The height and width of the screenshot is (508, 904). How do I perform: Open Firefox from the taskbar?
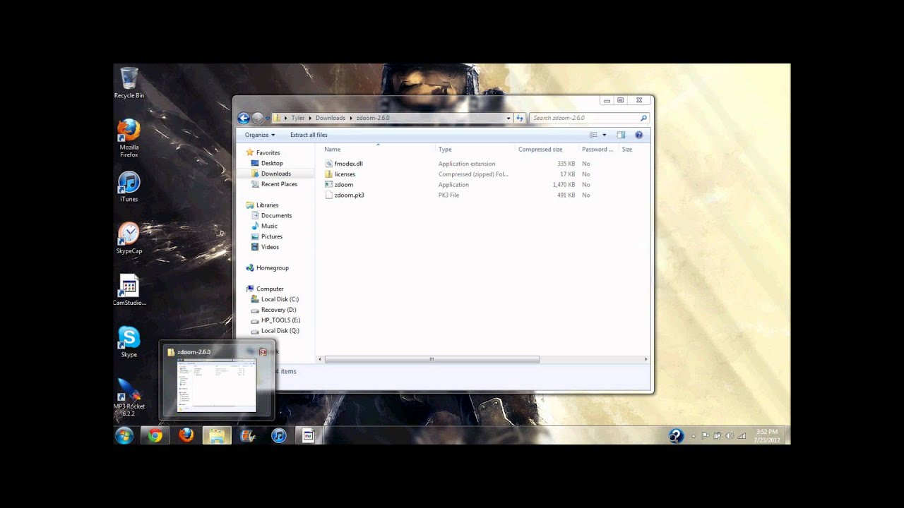pos(186,435)
